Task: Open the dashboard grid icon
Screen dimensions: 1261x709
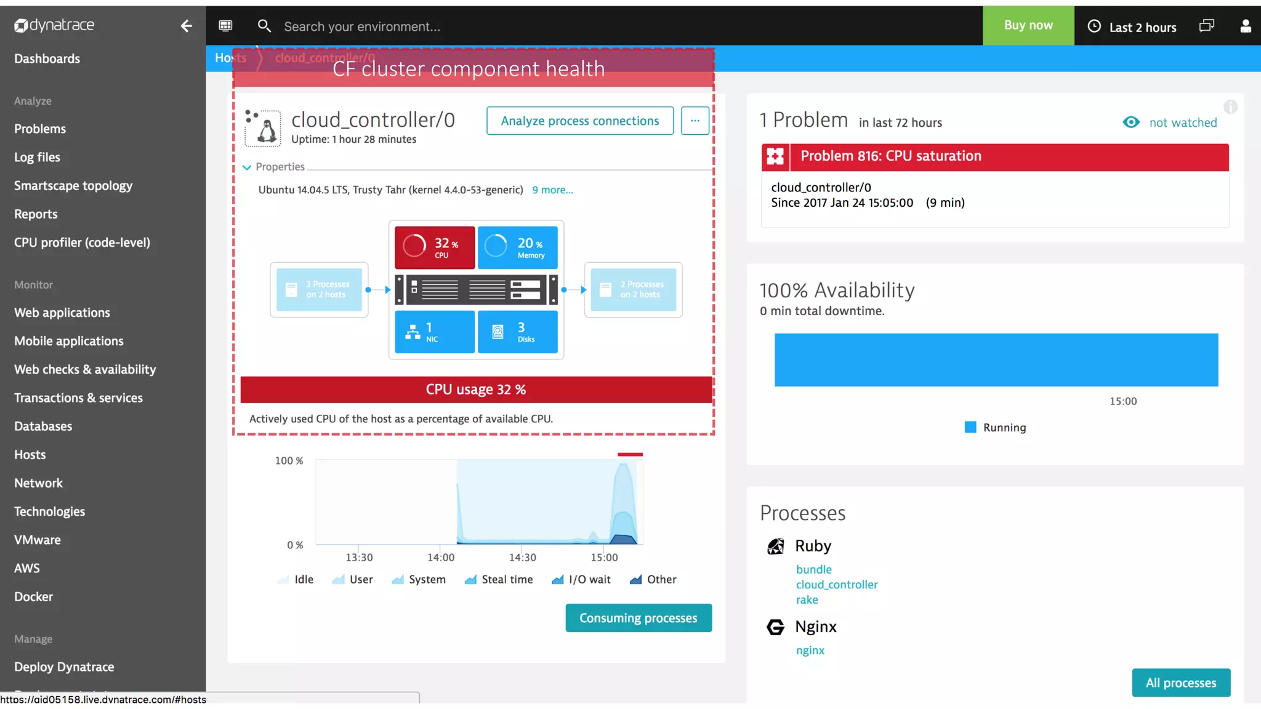Action: 226,26
